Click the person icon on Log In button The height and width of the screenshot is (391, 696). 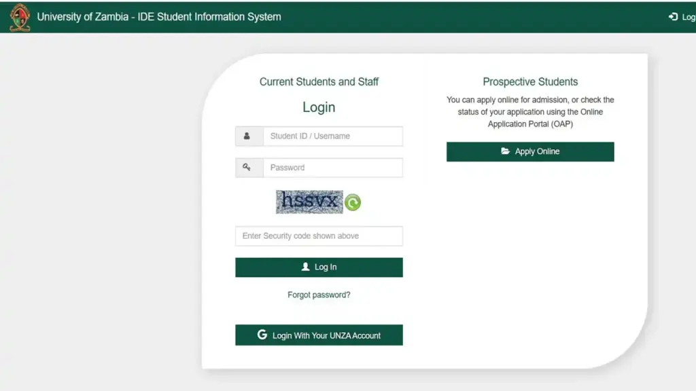coord(305,266)
